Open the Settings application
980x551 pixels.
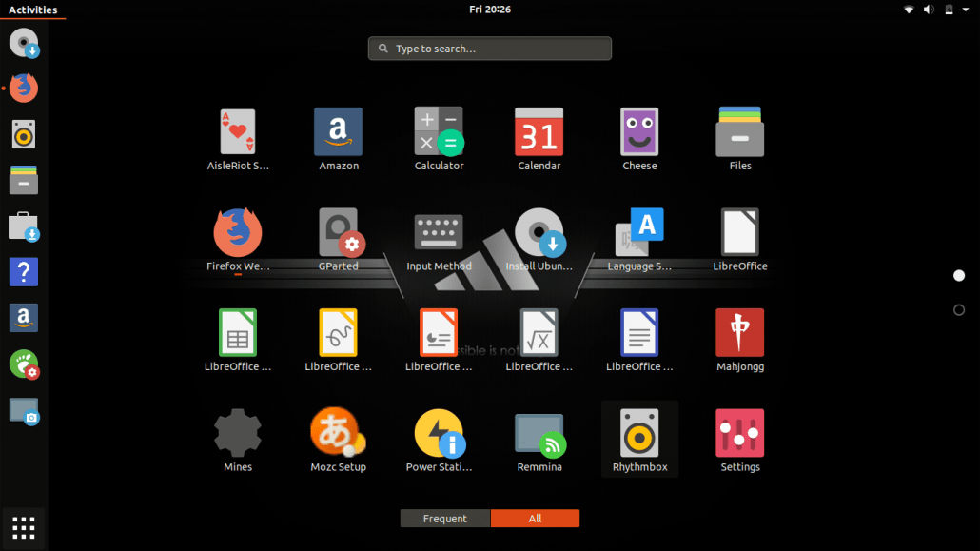click(739, 434)
